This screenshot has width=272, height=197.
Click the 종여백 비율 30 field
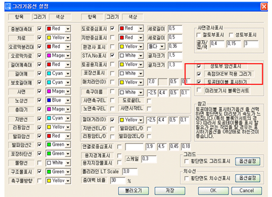pyautogui.click(x=118, y=181)
